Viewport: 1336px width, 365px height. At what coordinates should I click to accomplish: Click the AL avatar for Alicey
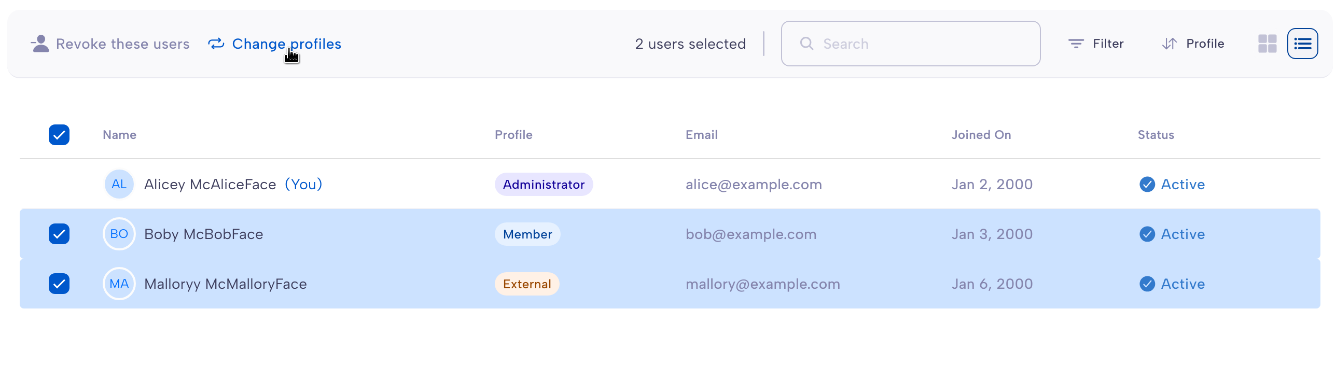click(119, 184)
